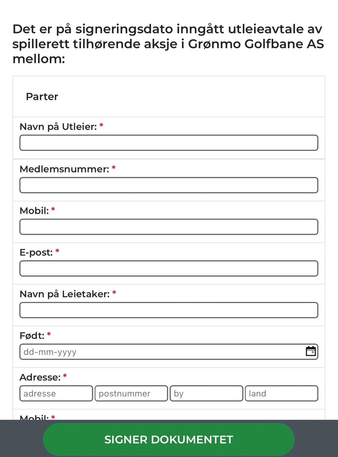The image size is (338, 457).
Task: Open the calendar picker in Født field
Action: 311,351
